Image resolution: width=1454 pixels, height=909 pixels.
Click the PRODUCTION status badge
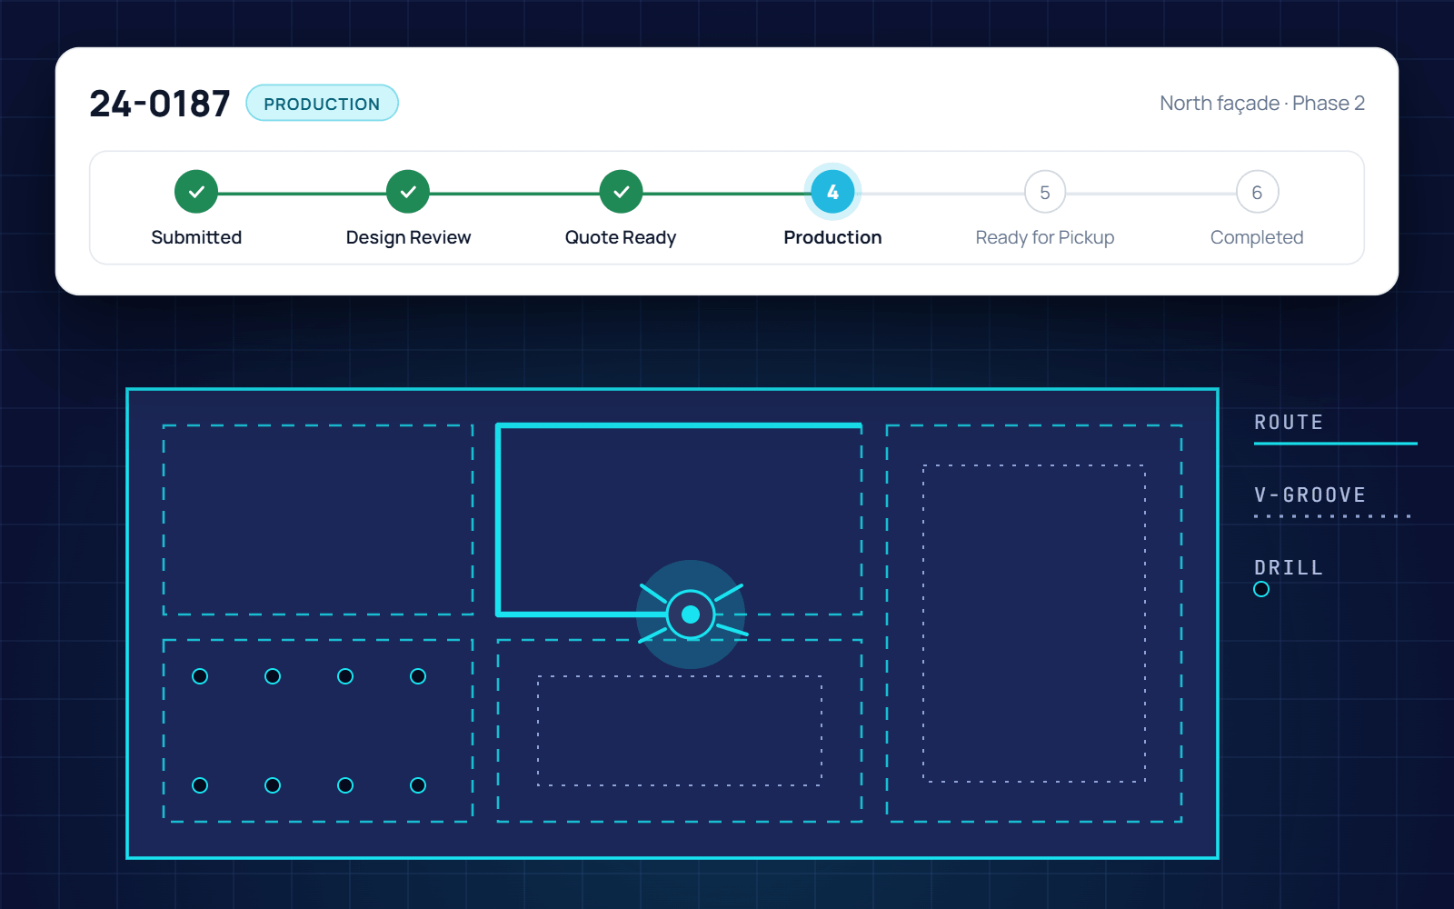pyautogui.click(x=322, y=103)
